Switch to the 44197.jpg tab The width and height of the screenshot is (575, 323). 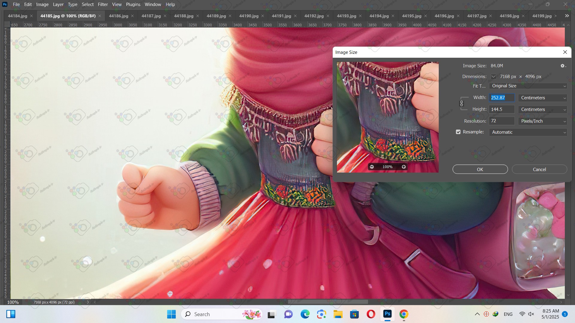(x=477, y=16)
